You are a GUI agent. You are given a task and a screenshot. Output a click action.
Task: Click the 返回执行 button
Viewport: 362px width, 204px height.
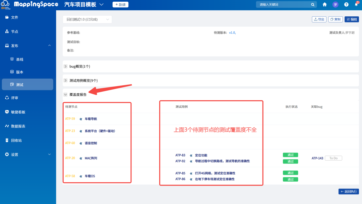[x=349, y=192]
